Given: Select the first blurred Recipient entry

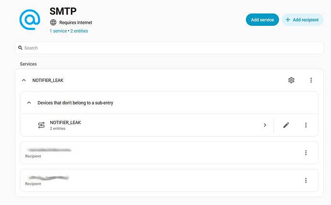Looking at the screenshot, I should click(169, 153).
